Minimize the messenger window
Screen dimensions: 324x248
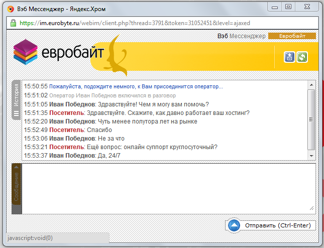click(274, 7)
